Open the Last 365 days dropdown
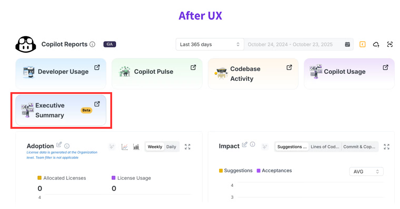This screenshot has height=209, width=400. click(x=209, y=44)
